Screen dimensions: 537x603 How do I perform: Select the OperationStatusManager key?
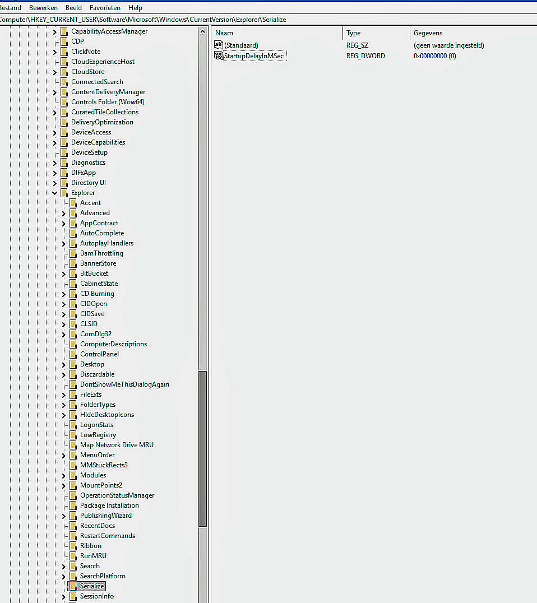point(117,495)
